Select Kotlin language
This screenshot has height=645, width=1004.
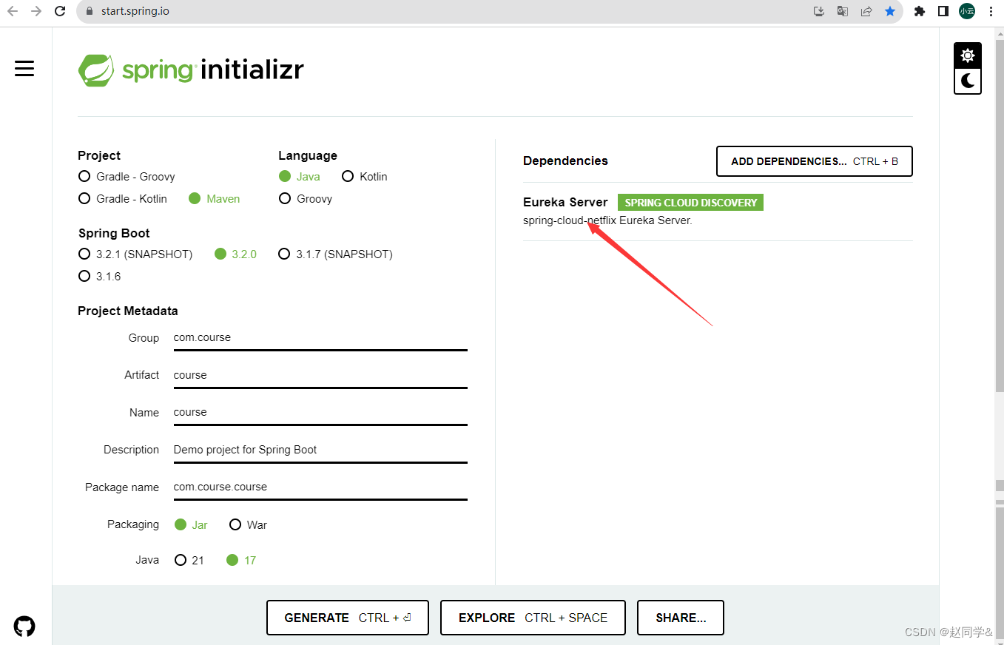365,177
